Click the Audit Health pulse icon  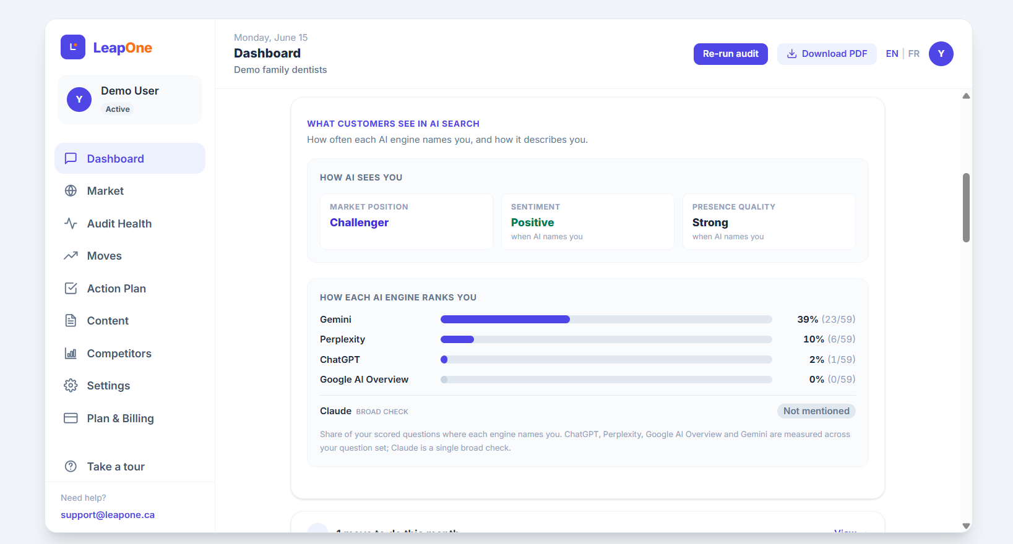[x=71, y=223]
